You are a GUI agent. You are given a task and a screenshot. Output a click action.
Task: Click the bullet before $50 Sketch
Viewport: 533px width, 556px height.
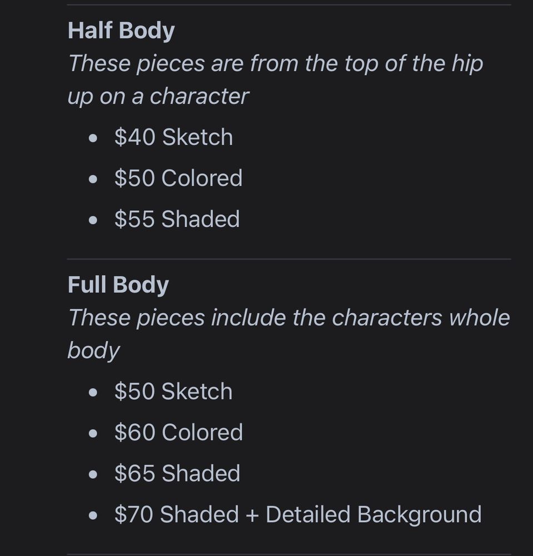(93, 393)
